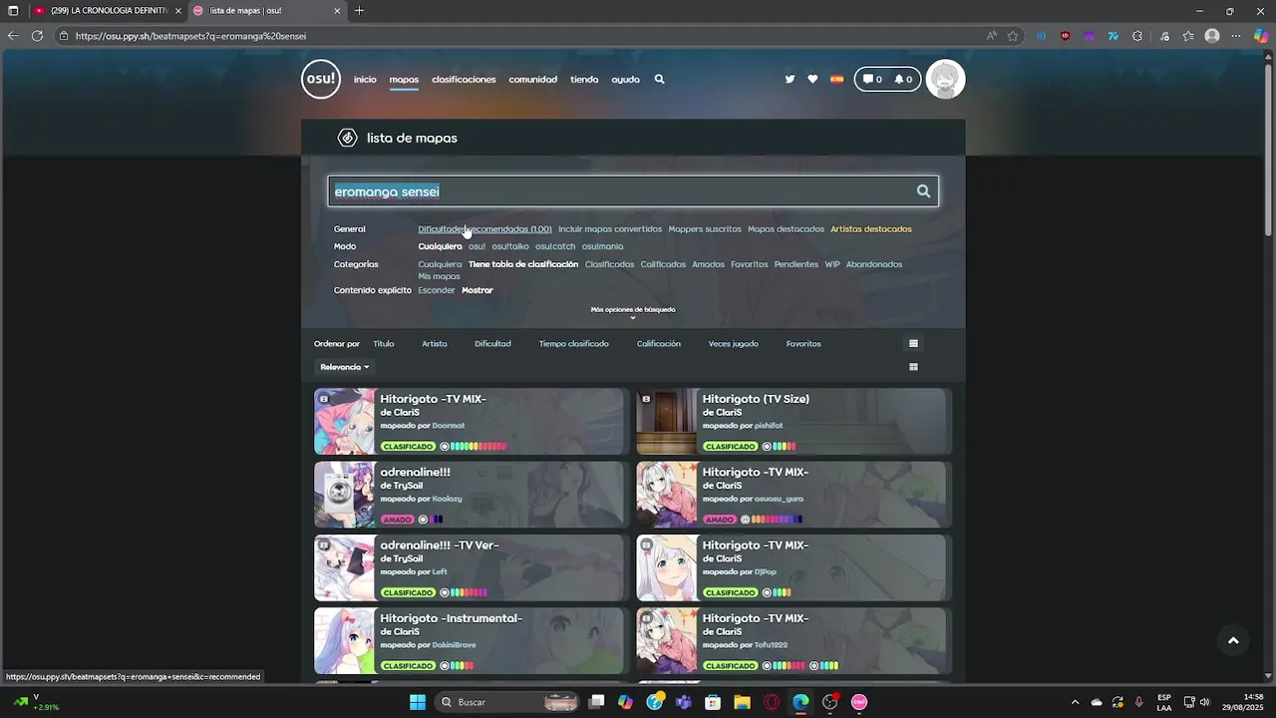The height and width of the screenshot is (718, 1276).
Task: Open osu! Twitter link icon
Action: click(x=790, y=79)
